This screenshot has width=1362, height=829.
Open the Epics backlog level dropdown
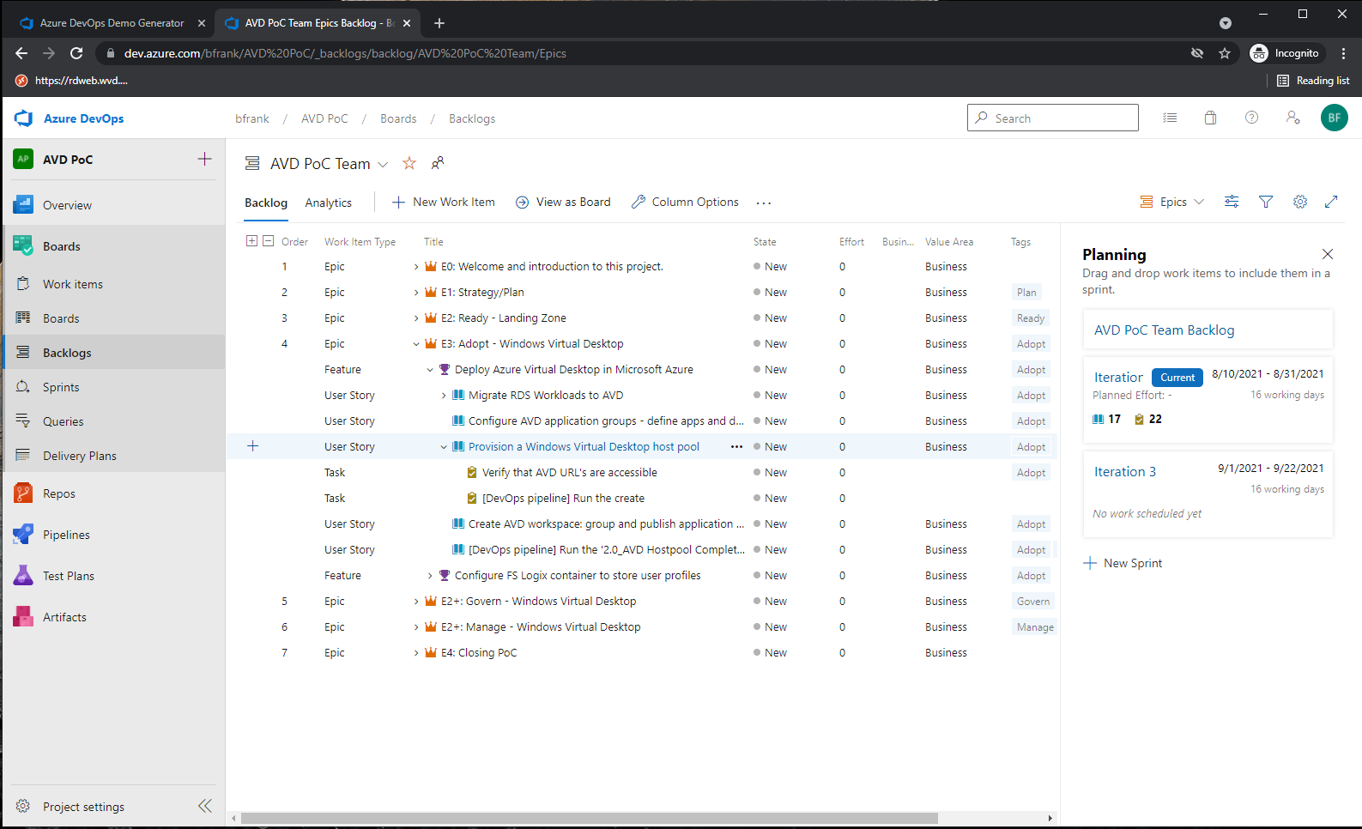[x=1171, y=202]
